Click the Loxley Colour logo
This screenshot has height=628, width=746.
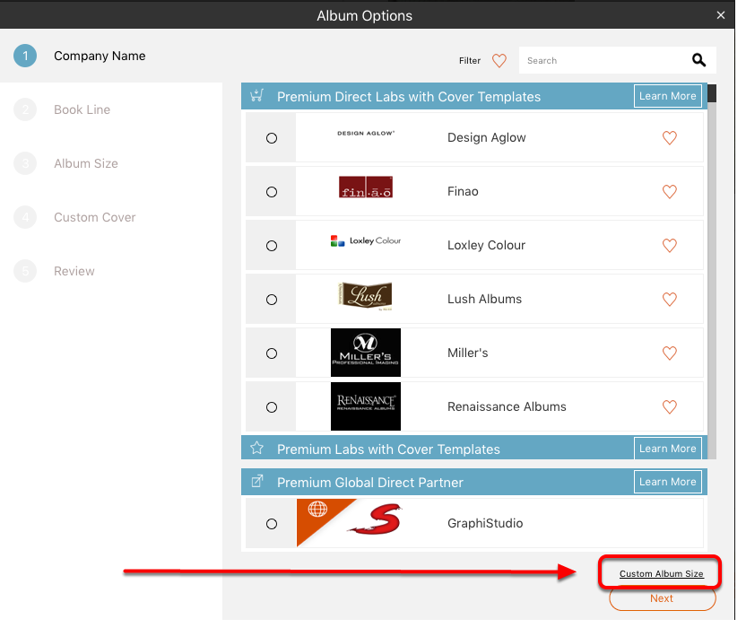[366, 241]
